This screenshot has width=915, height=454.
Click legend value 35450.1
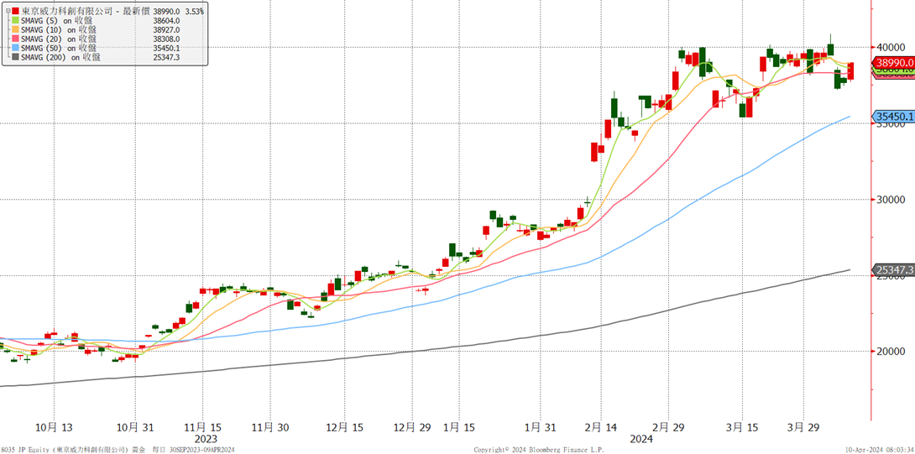(x=166, y=49)
